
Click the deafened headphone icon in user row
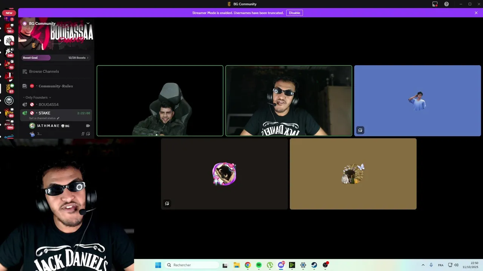tap(88, 134)
